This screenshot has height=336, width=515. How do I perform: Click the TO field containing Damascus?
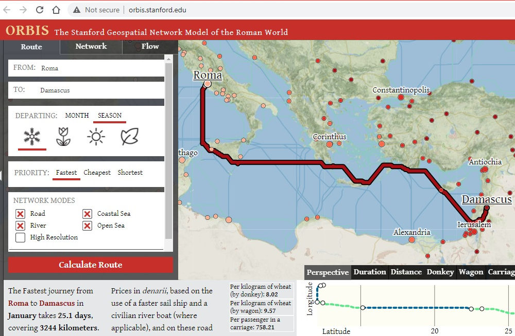[86, 90]
